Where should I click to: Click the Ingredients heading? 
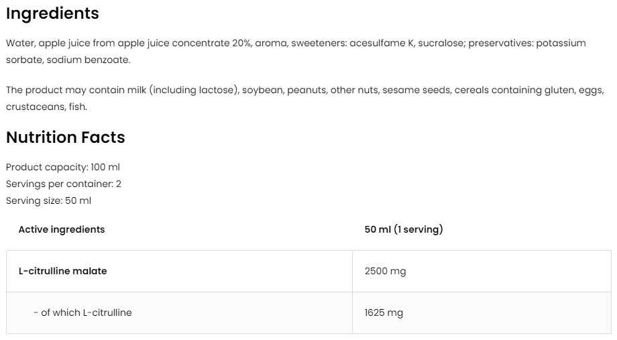[x=52, y=13]
